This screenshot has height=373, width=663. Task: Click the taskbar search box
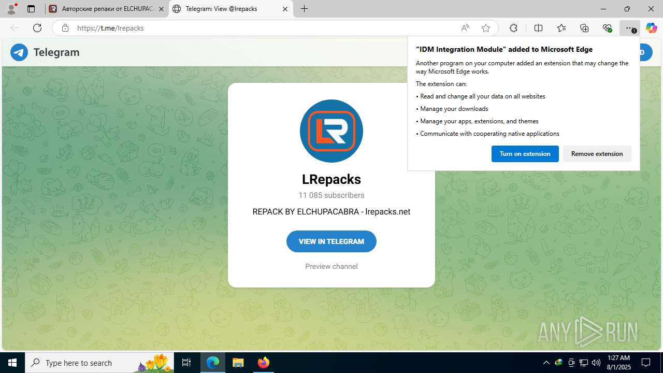[x=100, y=363]
